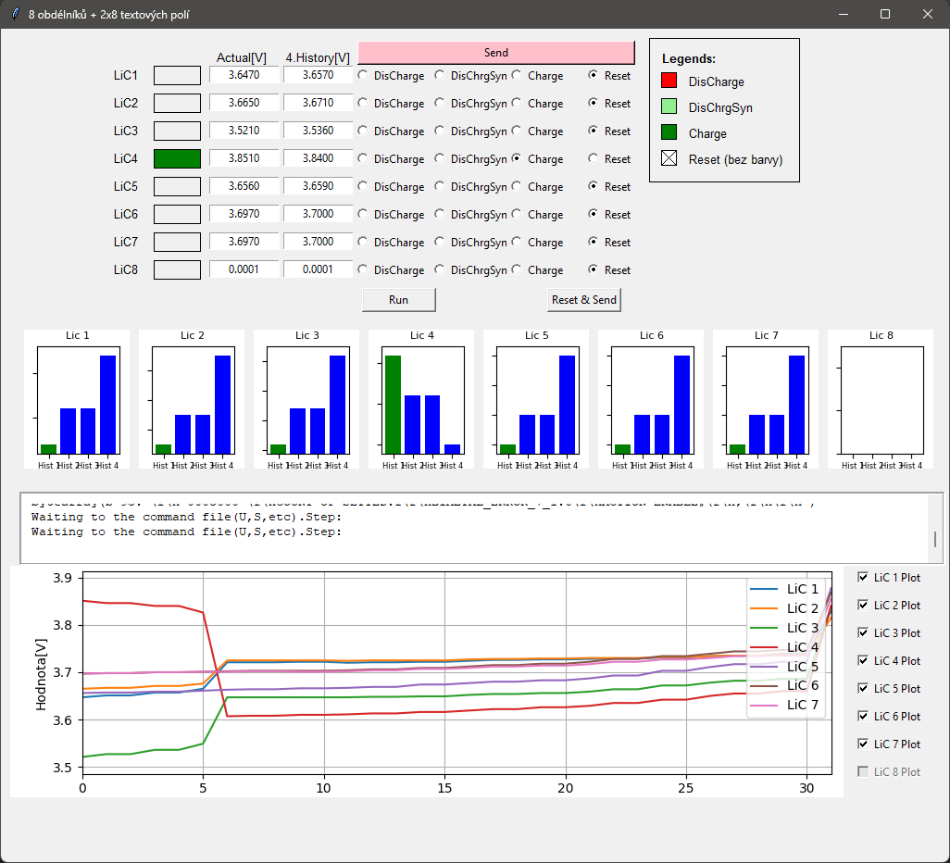Click the Lic 4 bar chart panel
This screenshot has width=950, height=863.
(420, 398)
